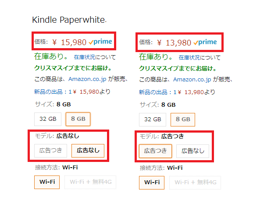Open 在庫状況 link in left panel

click(x=84, y=57)
